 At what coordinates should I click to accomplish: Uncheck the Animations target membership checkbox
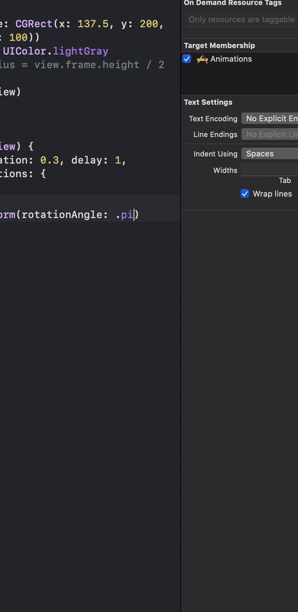[x=187, y=59]
